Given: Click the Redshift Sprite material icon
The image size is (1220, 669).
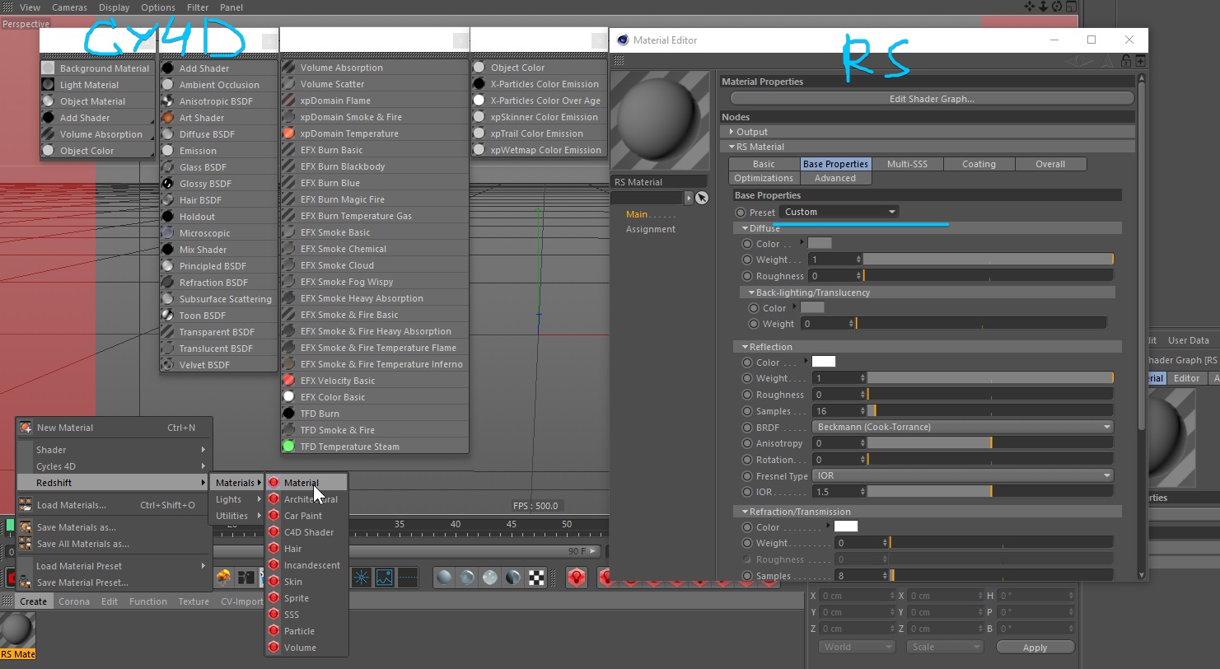Looking at the screenshot, I should pos(273,598).
